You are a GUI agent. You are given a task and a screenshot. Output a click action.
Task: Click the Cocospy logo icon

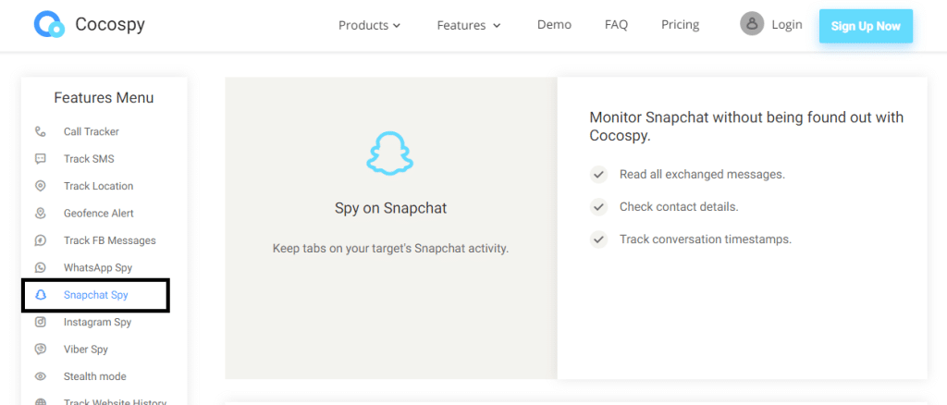tap(49, 25)
